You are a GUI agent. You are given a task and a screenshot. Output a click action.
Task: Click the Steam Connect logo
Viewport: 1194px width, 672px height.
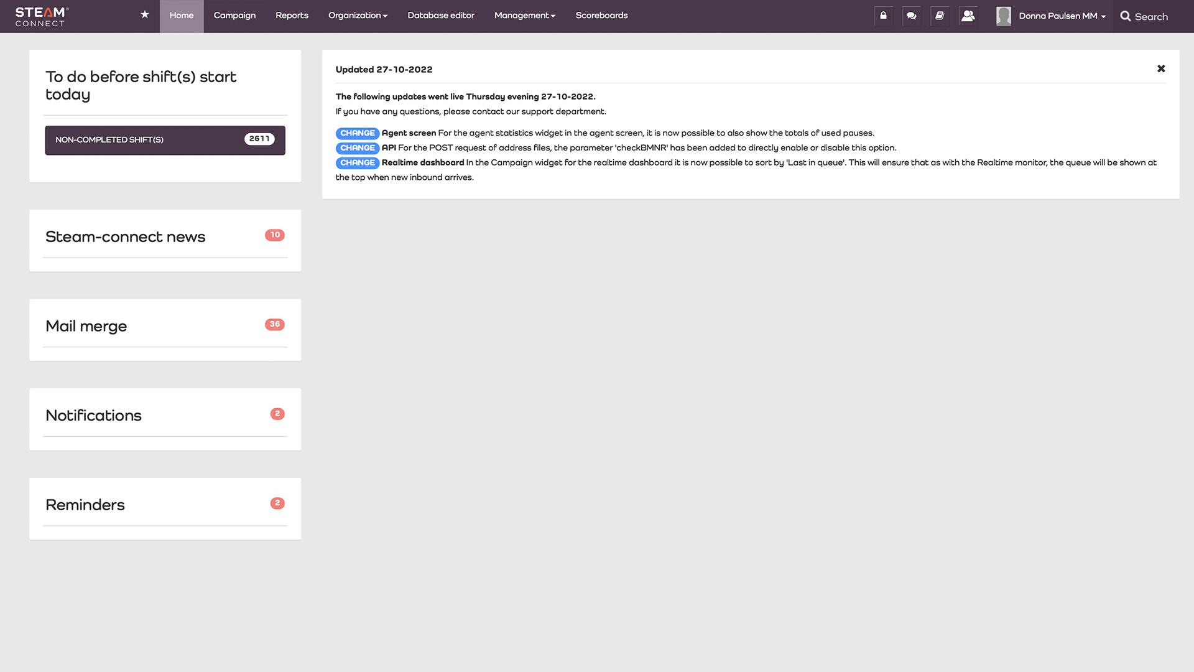42,17
